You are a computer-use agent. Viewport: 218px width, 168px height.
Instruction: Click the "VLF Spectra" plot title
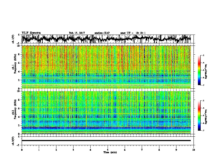(31, 33)
